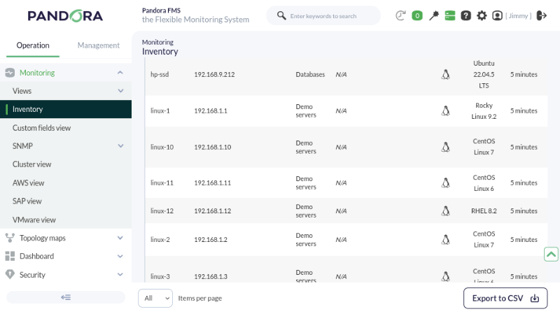Click the linux-1 row penguin icon
The image size is (560, 314).
(x=445, y=110)
